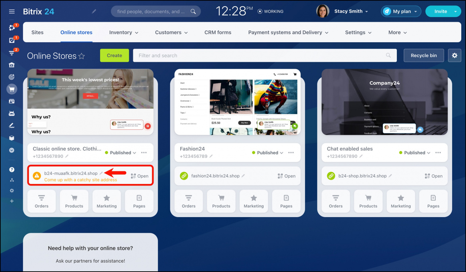Click the search magnifier in top bar
This screenshot has width=466, height=272.
tap(193, 11)
